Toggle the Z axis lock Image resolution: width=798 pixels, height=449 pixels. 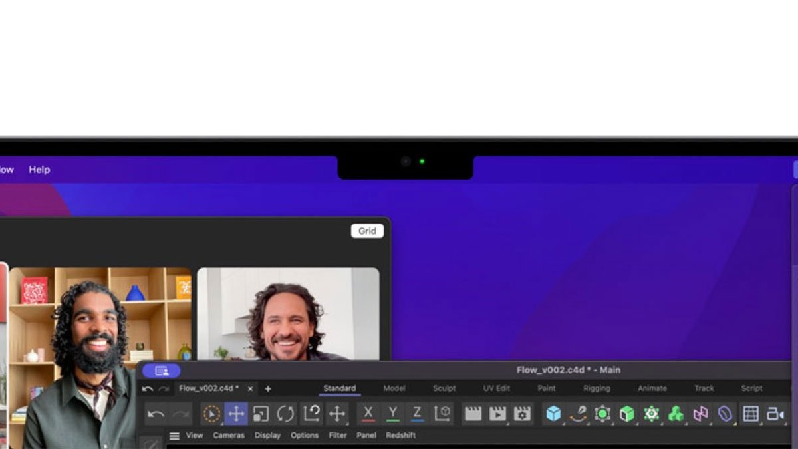tap(417, 414)
